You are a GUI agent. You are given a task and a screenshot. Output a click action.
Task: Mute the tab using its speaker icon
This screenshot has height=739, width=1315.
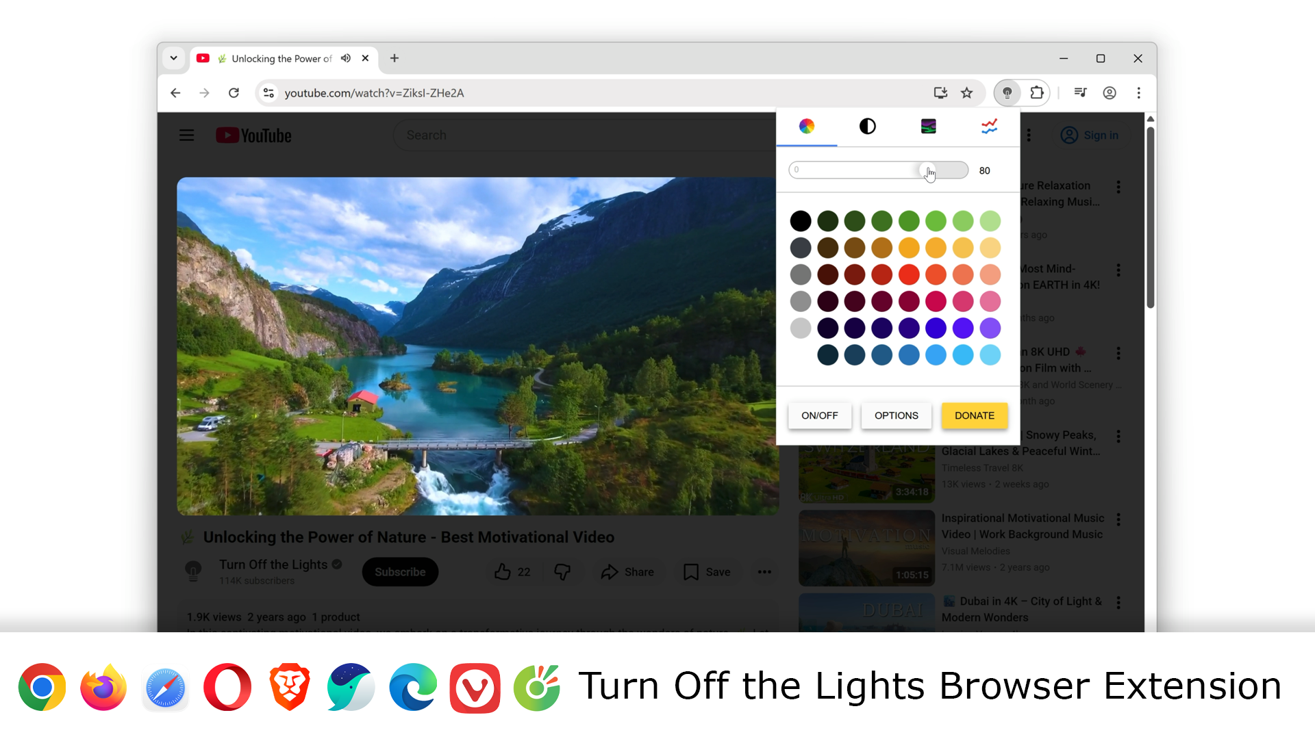(x=346, y=58)
